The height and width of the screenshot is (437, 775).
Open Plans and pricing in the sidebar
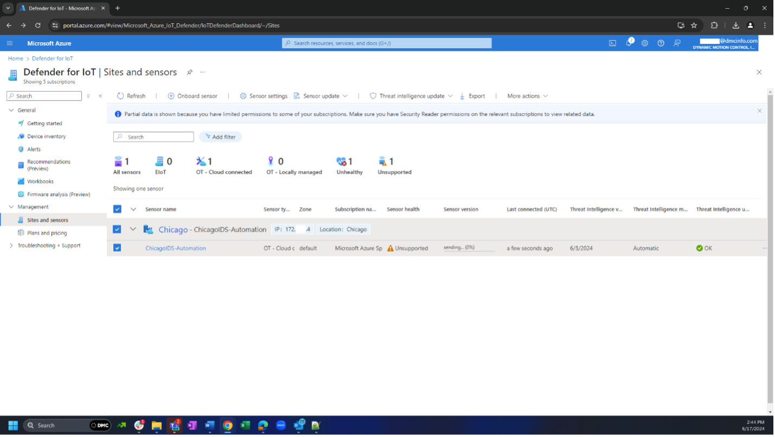[47, 233]
